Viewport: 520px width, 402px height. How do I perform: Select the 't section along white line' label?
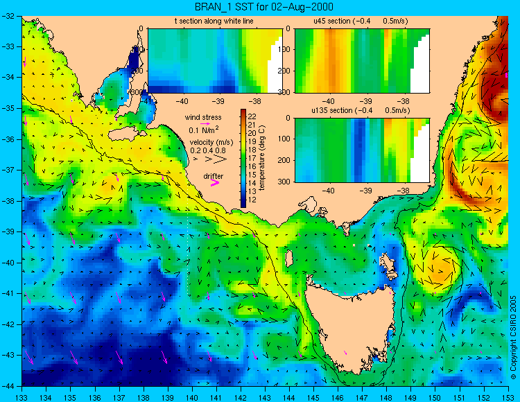(214, 21)
